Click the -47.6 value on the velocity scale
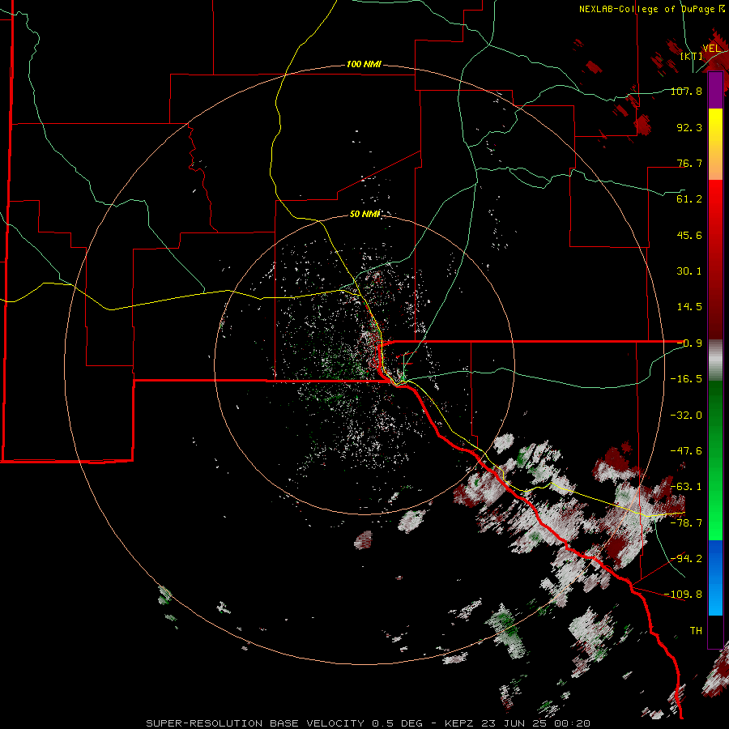The height and width of the screenshot is (729, 729). (x=686, y=451)
